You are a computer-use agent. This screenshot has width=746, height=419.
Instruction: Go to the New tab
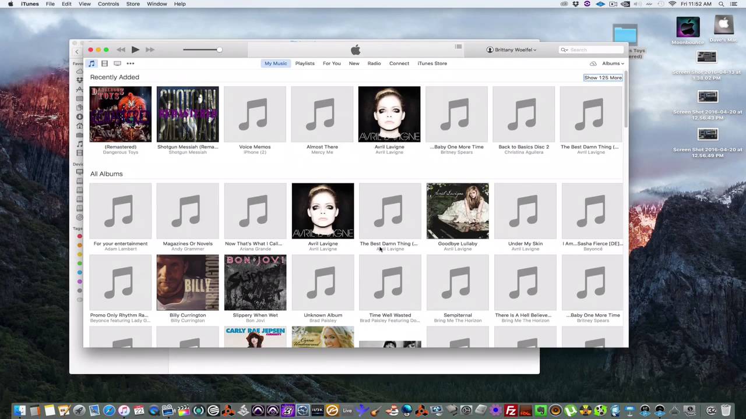[354, 63]
